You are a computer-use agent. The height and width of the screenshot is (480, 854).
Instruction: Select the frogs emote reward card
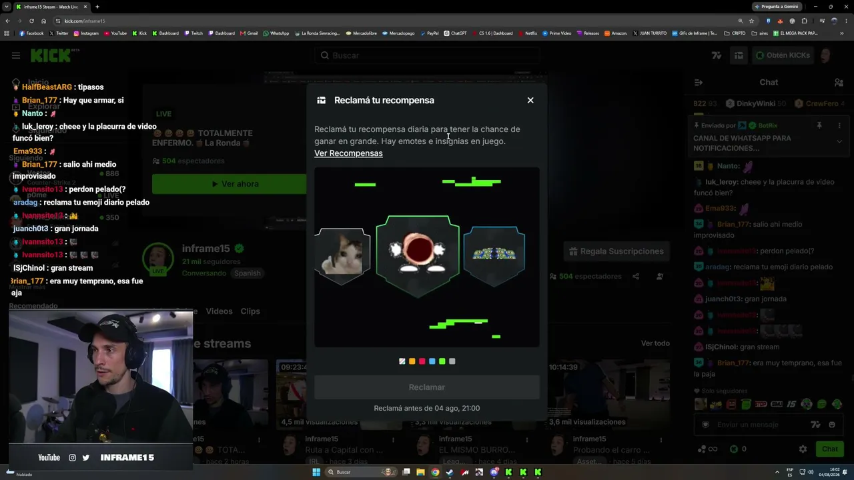click(x=494, y=254)
